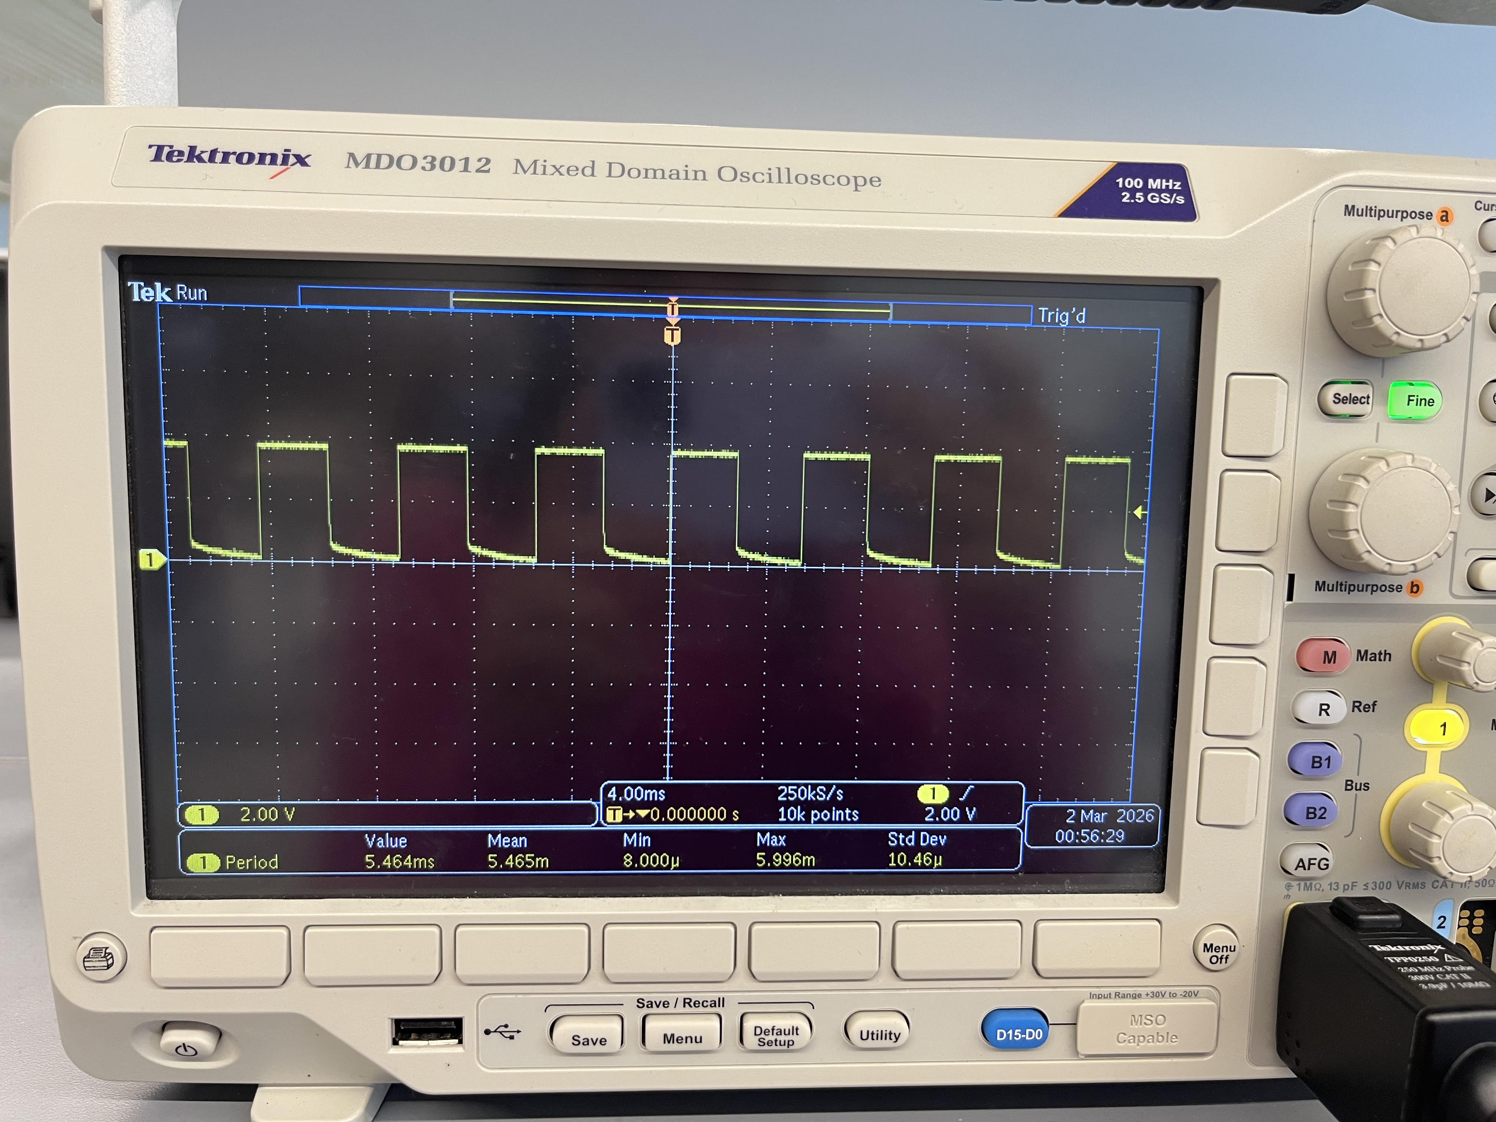Turn the Multipurpose a knob

(1401, 291)
